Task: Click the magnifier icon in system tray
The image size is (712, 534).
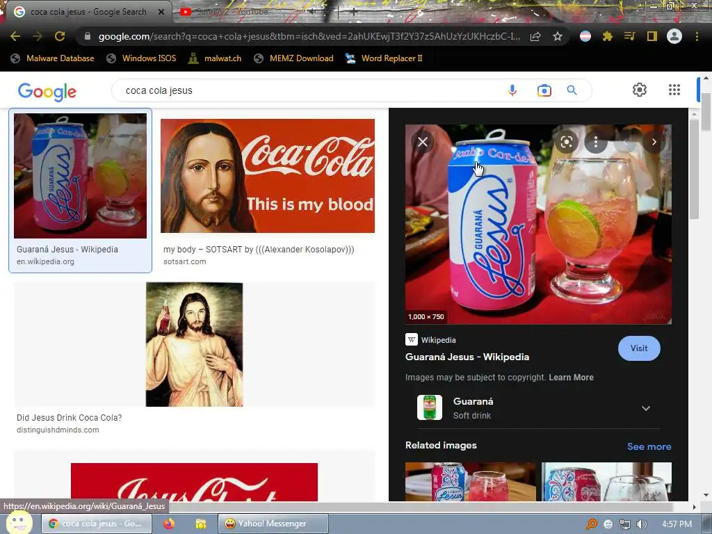Action: coord(591,524)
